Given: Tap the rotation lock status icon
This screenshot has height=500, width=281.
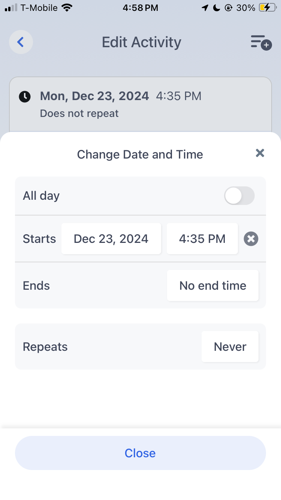Looking at the screenshot, I should click(229, 8).
